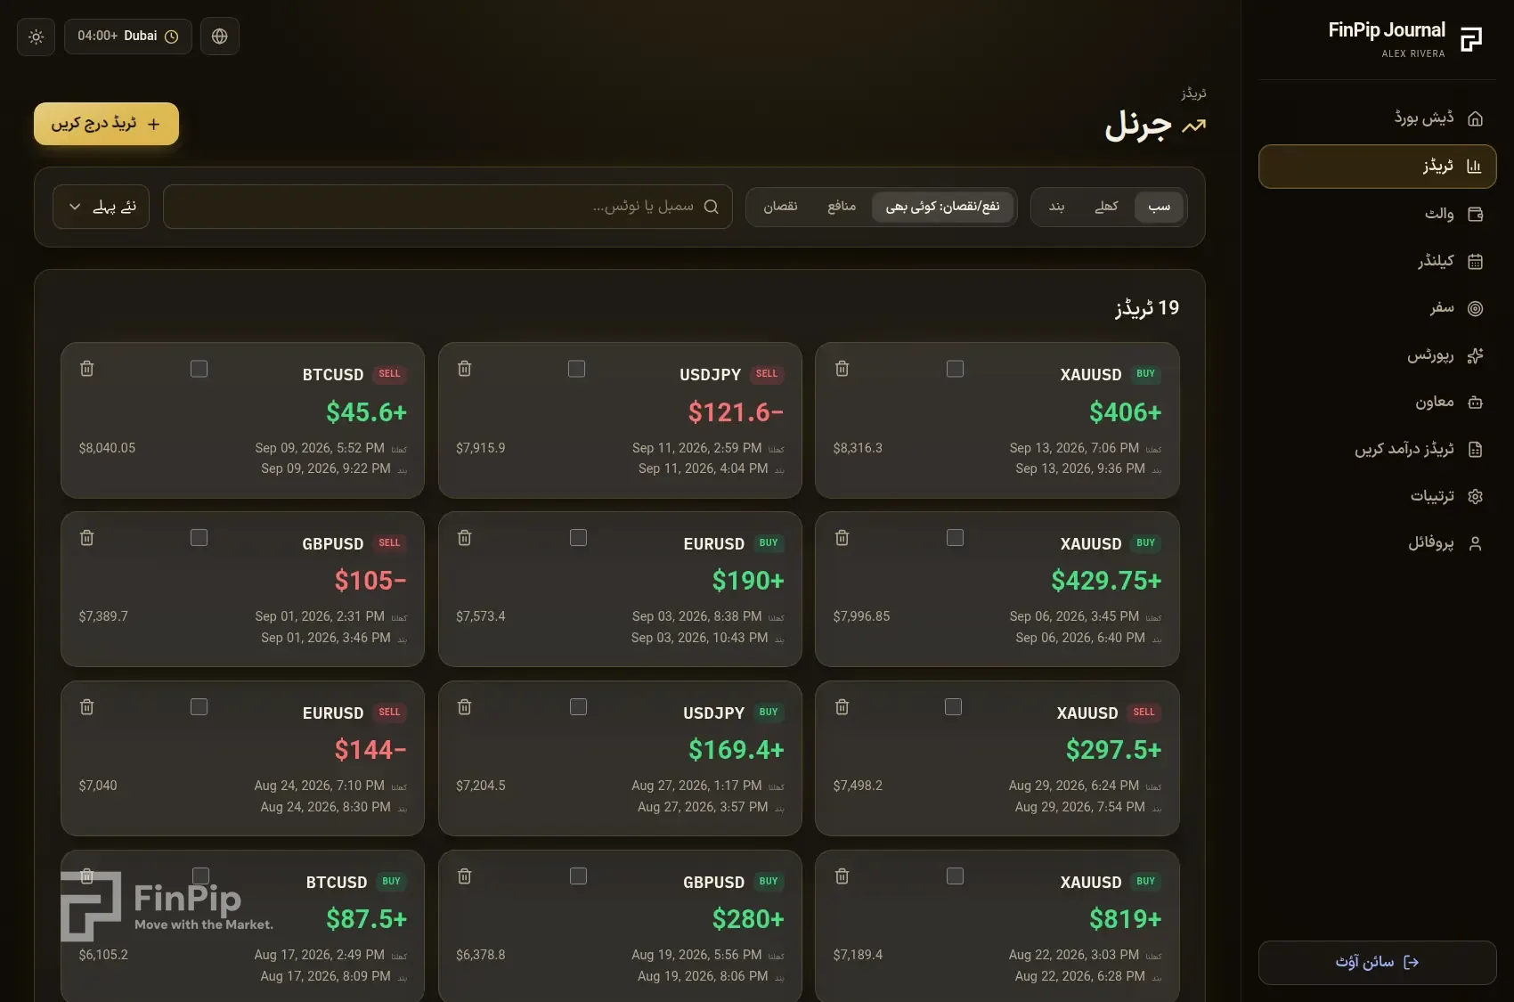Open ٹریڈز درآمد کریں in the sidebar
Screen dimensions: 1514x1002
1377,449
